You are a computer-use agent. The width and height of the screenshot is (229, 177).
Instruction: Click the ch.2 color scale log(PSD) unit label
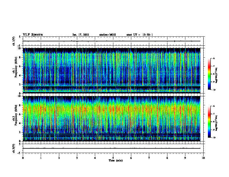(x=217, y=123)
